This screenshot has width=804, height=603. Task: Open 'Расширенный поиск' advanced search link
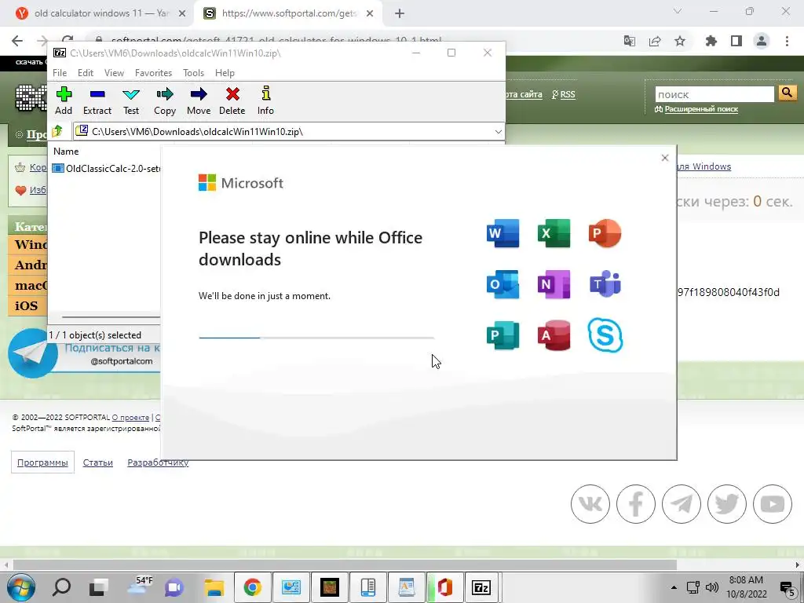(701, 108)
